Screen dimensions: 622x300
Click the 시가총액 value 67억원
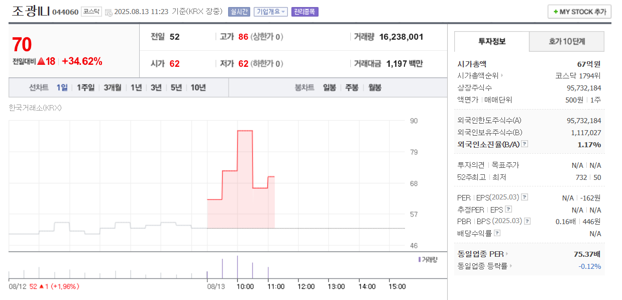click(589, 64)
